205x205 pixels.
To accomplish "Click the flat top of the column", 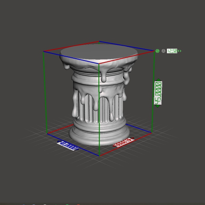I will 99,53.
